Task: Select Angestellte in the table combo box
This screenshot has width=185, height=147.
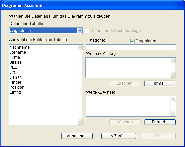Action: click(x=43, y=31)
